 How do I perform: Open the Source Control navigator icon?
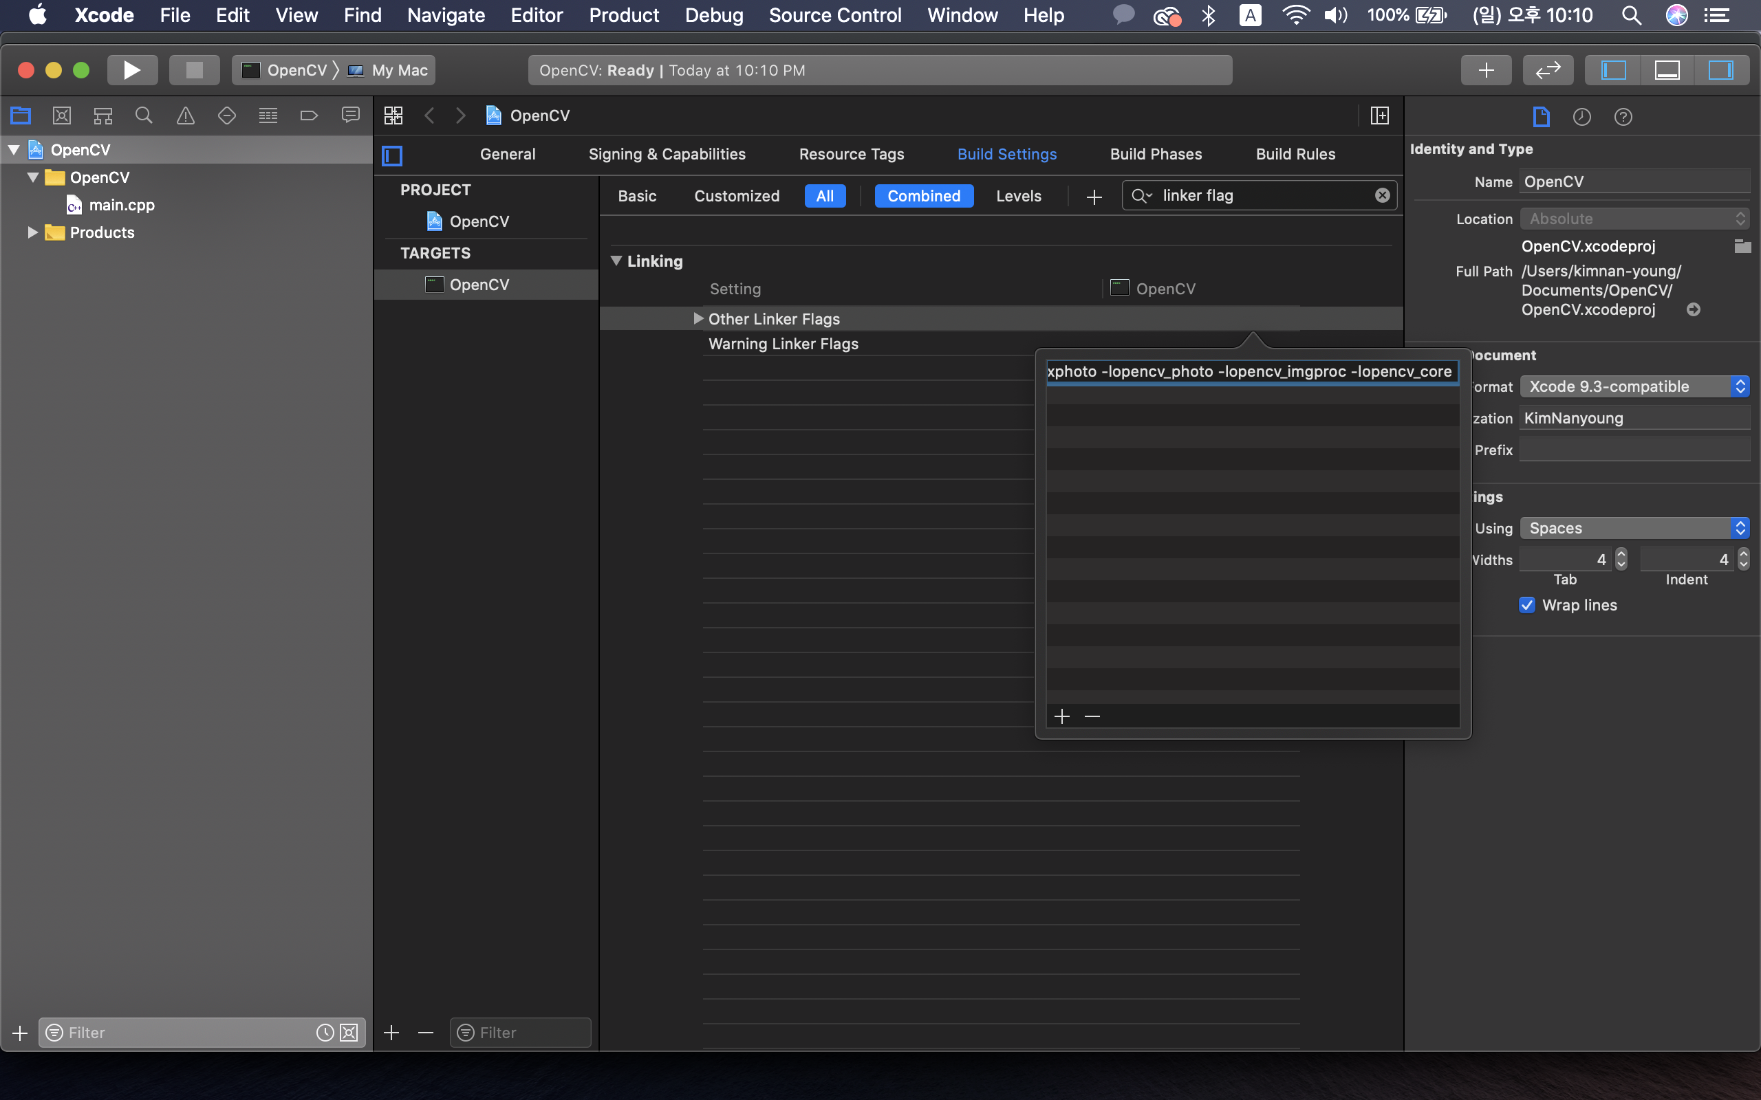[62, 115]
